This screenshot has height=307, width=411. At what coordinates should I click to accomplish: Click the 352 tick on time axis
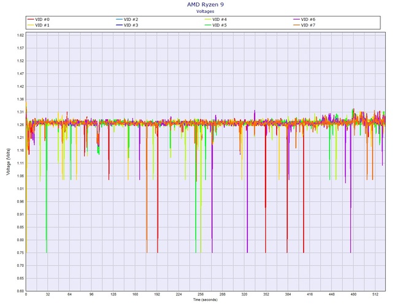[266, 294]
